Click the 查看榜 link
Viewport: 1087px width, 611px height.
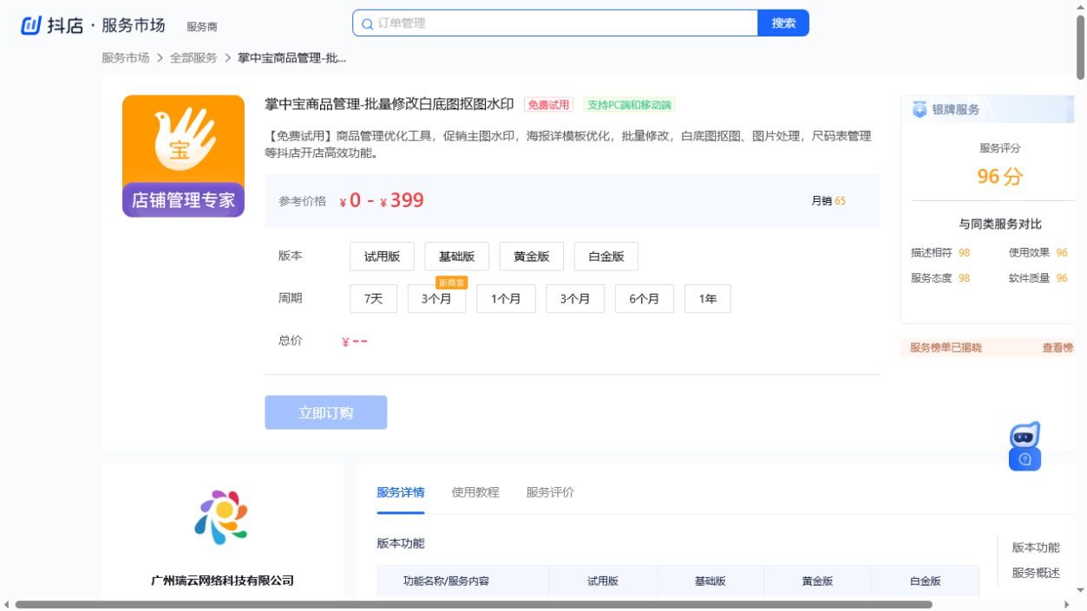point(1058,348)
